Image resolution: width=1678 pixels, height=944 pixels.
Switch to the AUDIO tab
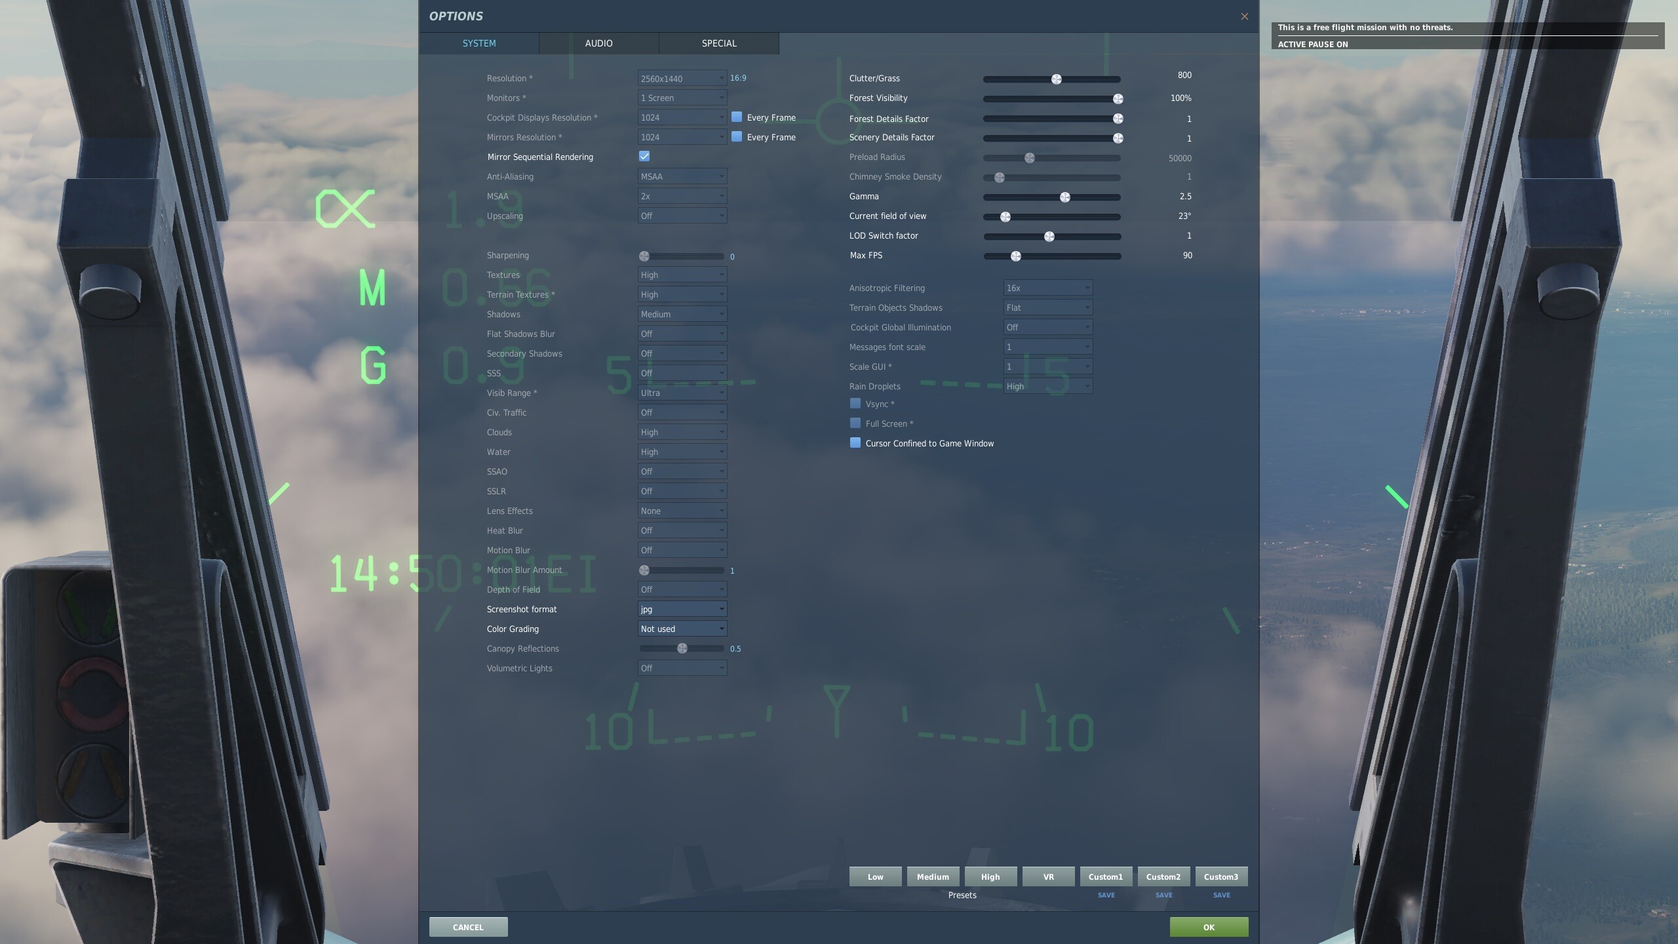(598, 43)
